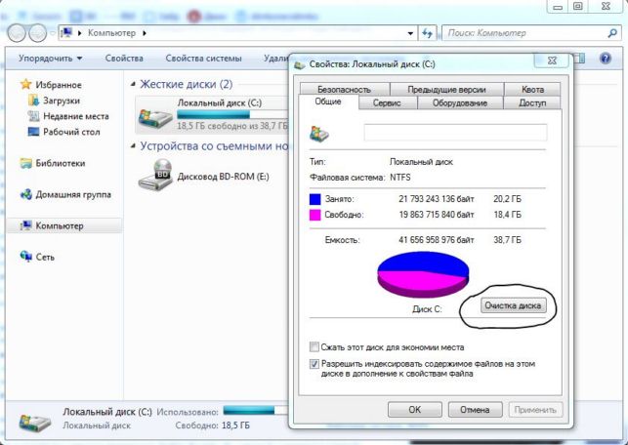Click the Использовано usage bar in details pane
The height and width of the screenshot is (445, 628).
pyautogui.click(x=255, y=410)
